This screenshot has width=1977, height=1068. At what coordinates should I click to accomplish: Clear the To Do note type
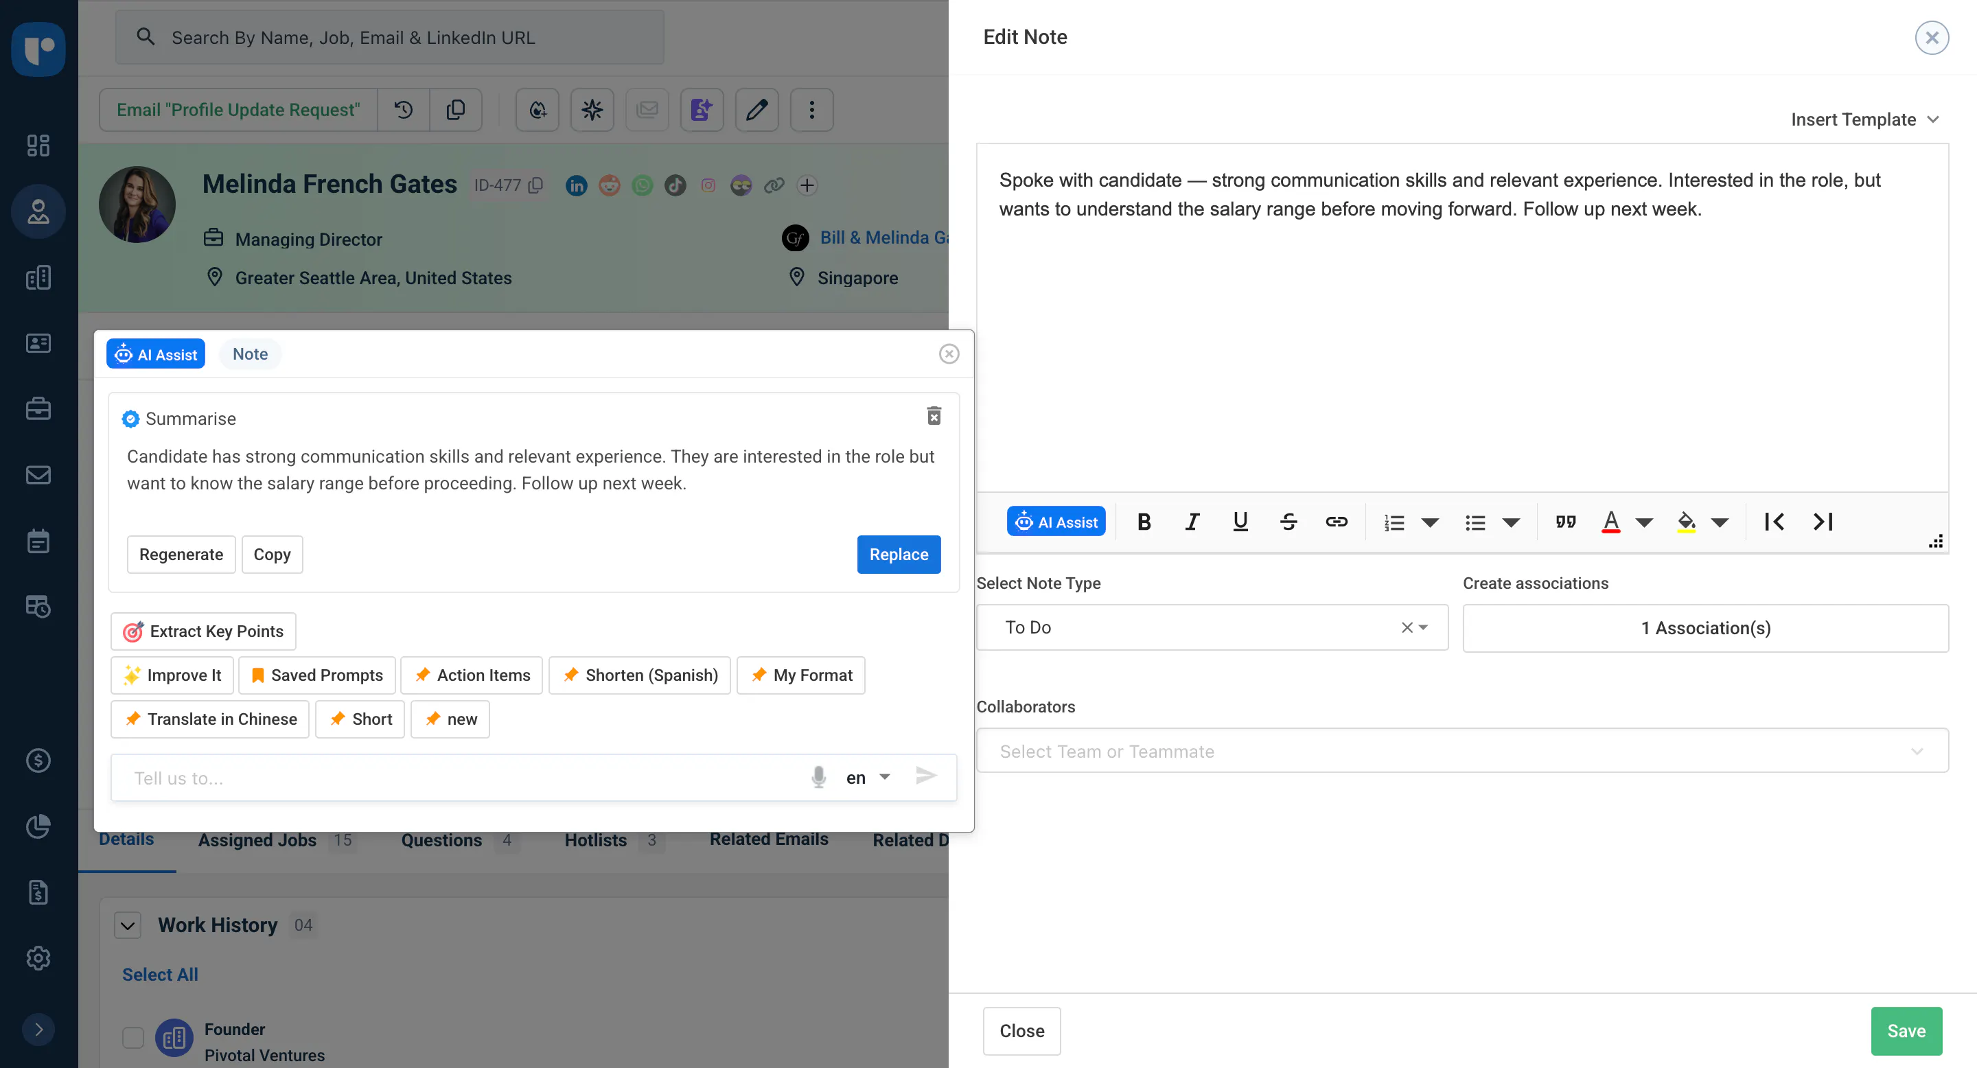[x=1406, y=627]
